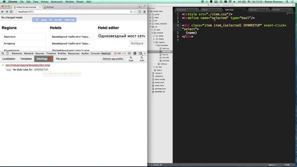Screen dimensions: 297x167
Task: Expand the editor folder
Action: (x=154, y=36)
